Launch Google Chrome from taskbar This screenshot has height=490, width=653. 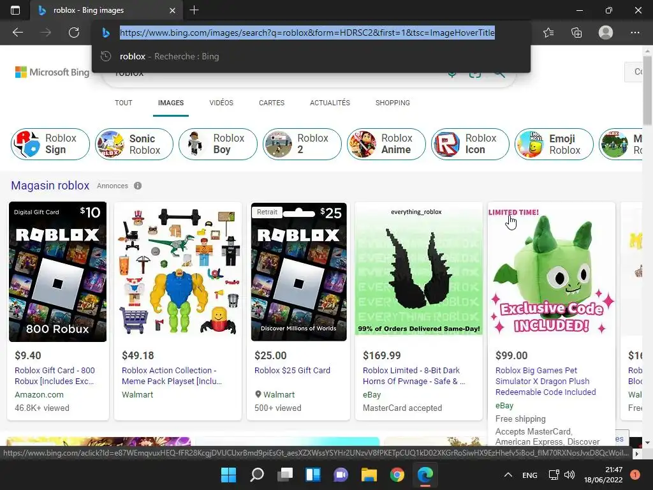click(x=397, y=475)
